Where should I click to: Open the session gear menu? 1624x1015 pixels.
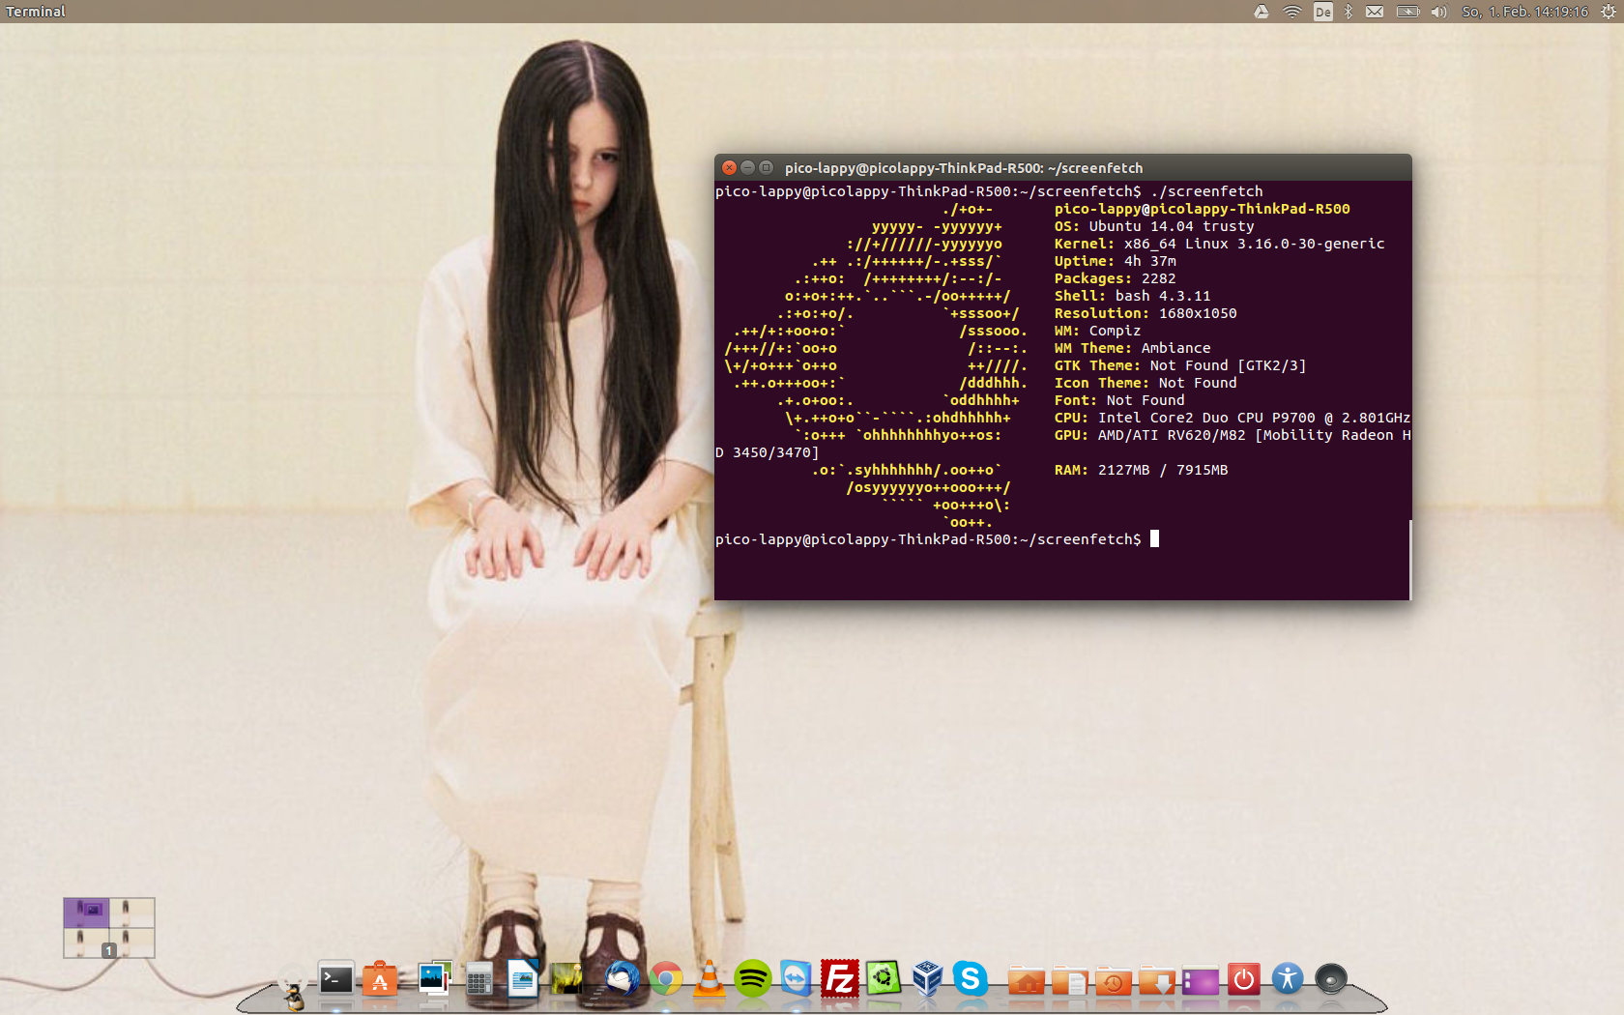tap(1608, 12)
